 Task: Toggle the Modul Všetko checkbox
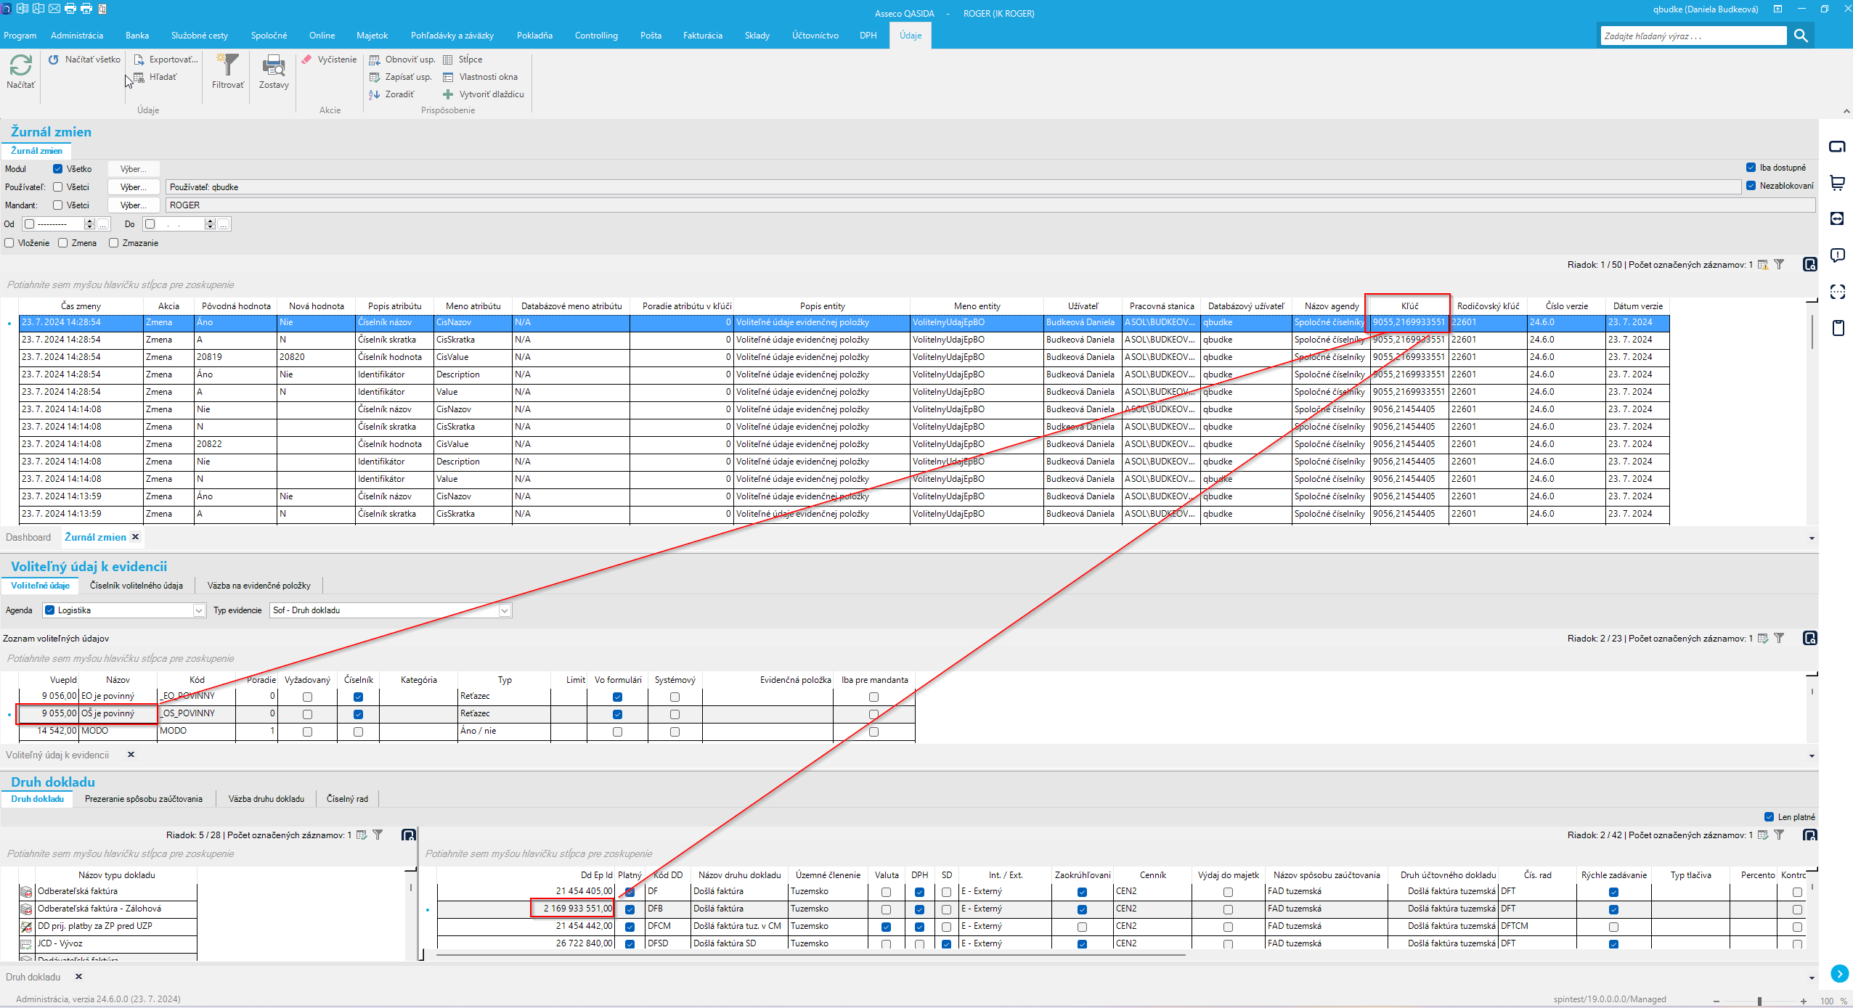click(57, 169)
